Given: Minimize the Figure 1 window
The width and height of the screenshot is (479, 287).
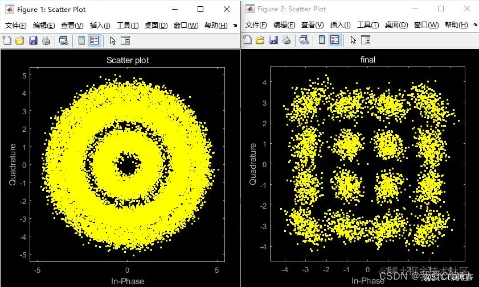Looking at the screenshot, I should pyautogui.click(x=175, y=9).
